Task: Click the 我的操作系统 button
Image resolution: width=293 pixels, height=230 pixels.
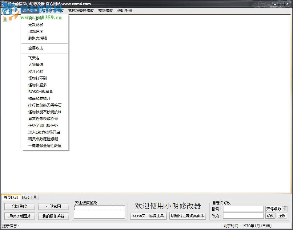Action: pos(54,216)
